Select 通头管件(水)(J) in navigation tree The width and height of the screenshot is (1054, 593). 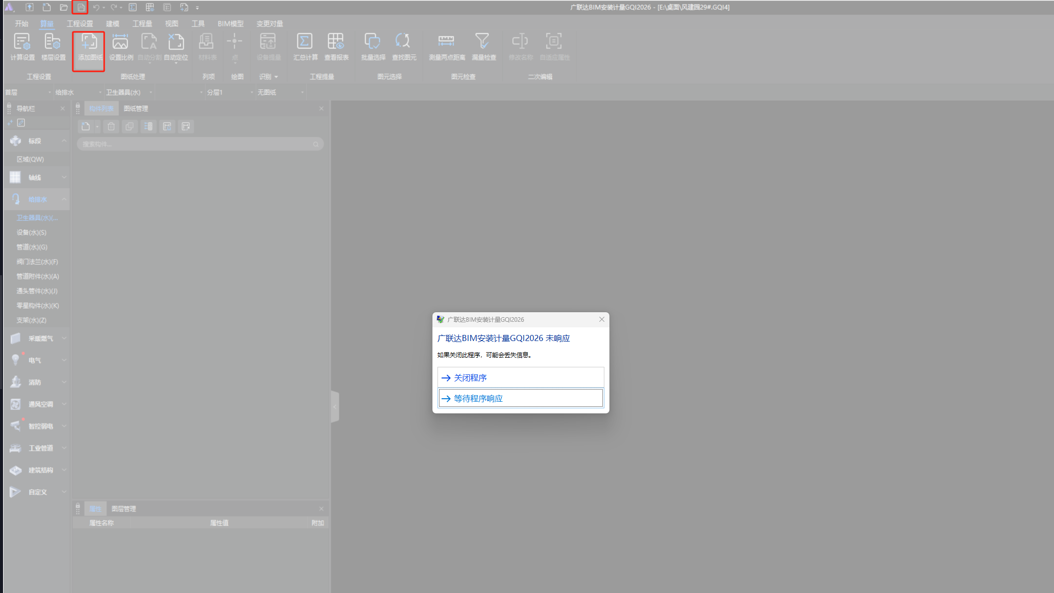coord(37,291)
